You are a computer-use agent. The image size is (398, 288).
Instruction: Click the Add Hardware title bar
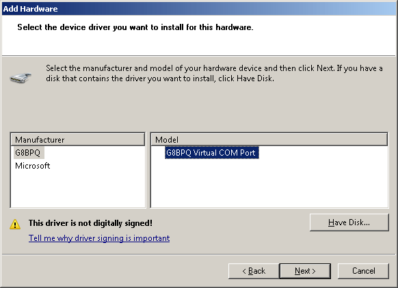[199, 9]
